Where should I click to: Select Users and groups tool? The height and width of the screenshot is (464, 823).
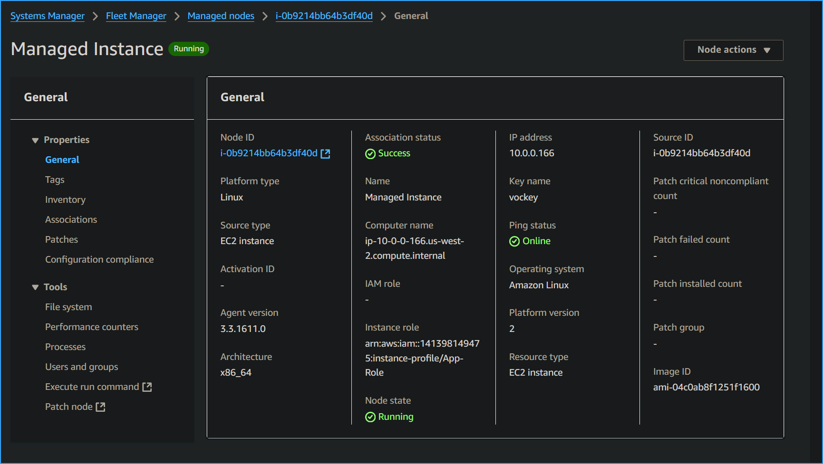point(81,367)
